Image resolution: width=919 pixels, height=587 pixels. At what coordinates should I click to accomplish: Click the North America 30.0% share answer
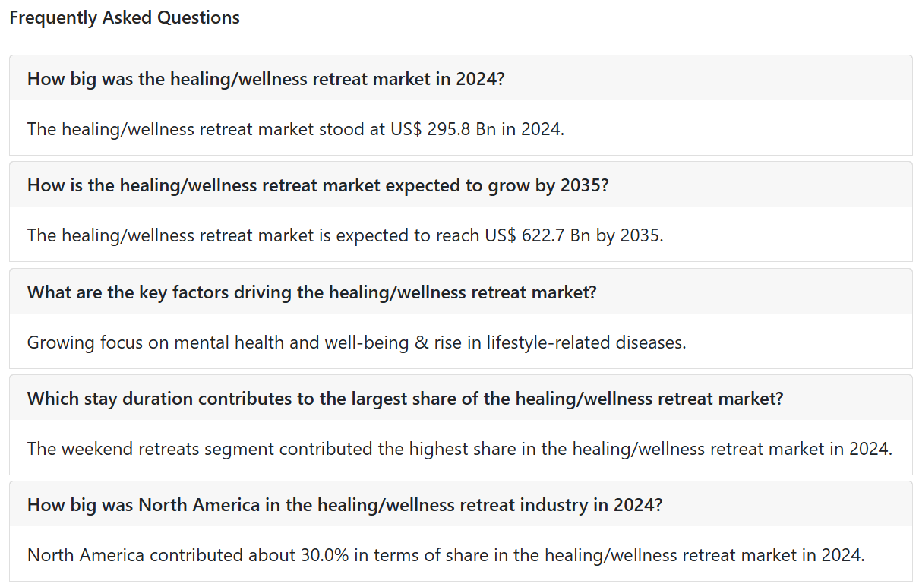pyautogui.click(x=446, y=555)
